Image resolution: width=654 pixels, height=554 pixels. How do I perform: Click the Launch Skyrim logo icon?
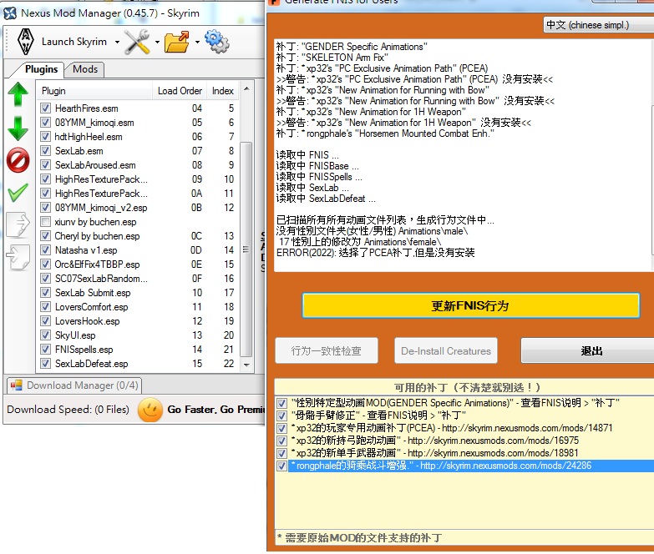pos(25,42)
